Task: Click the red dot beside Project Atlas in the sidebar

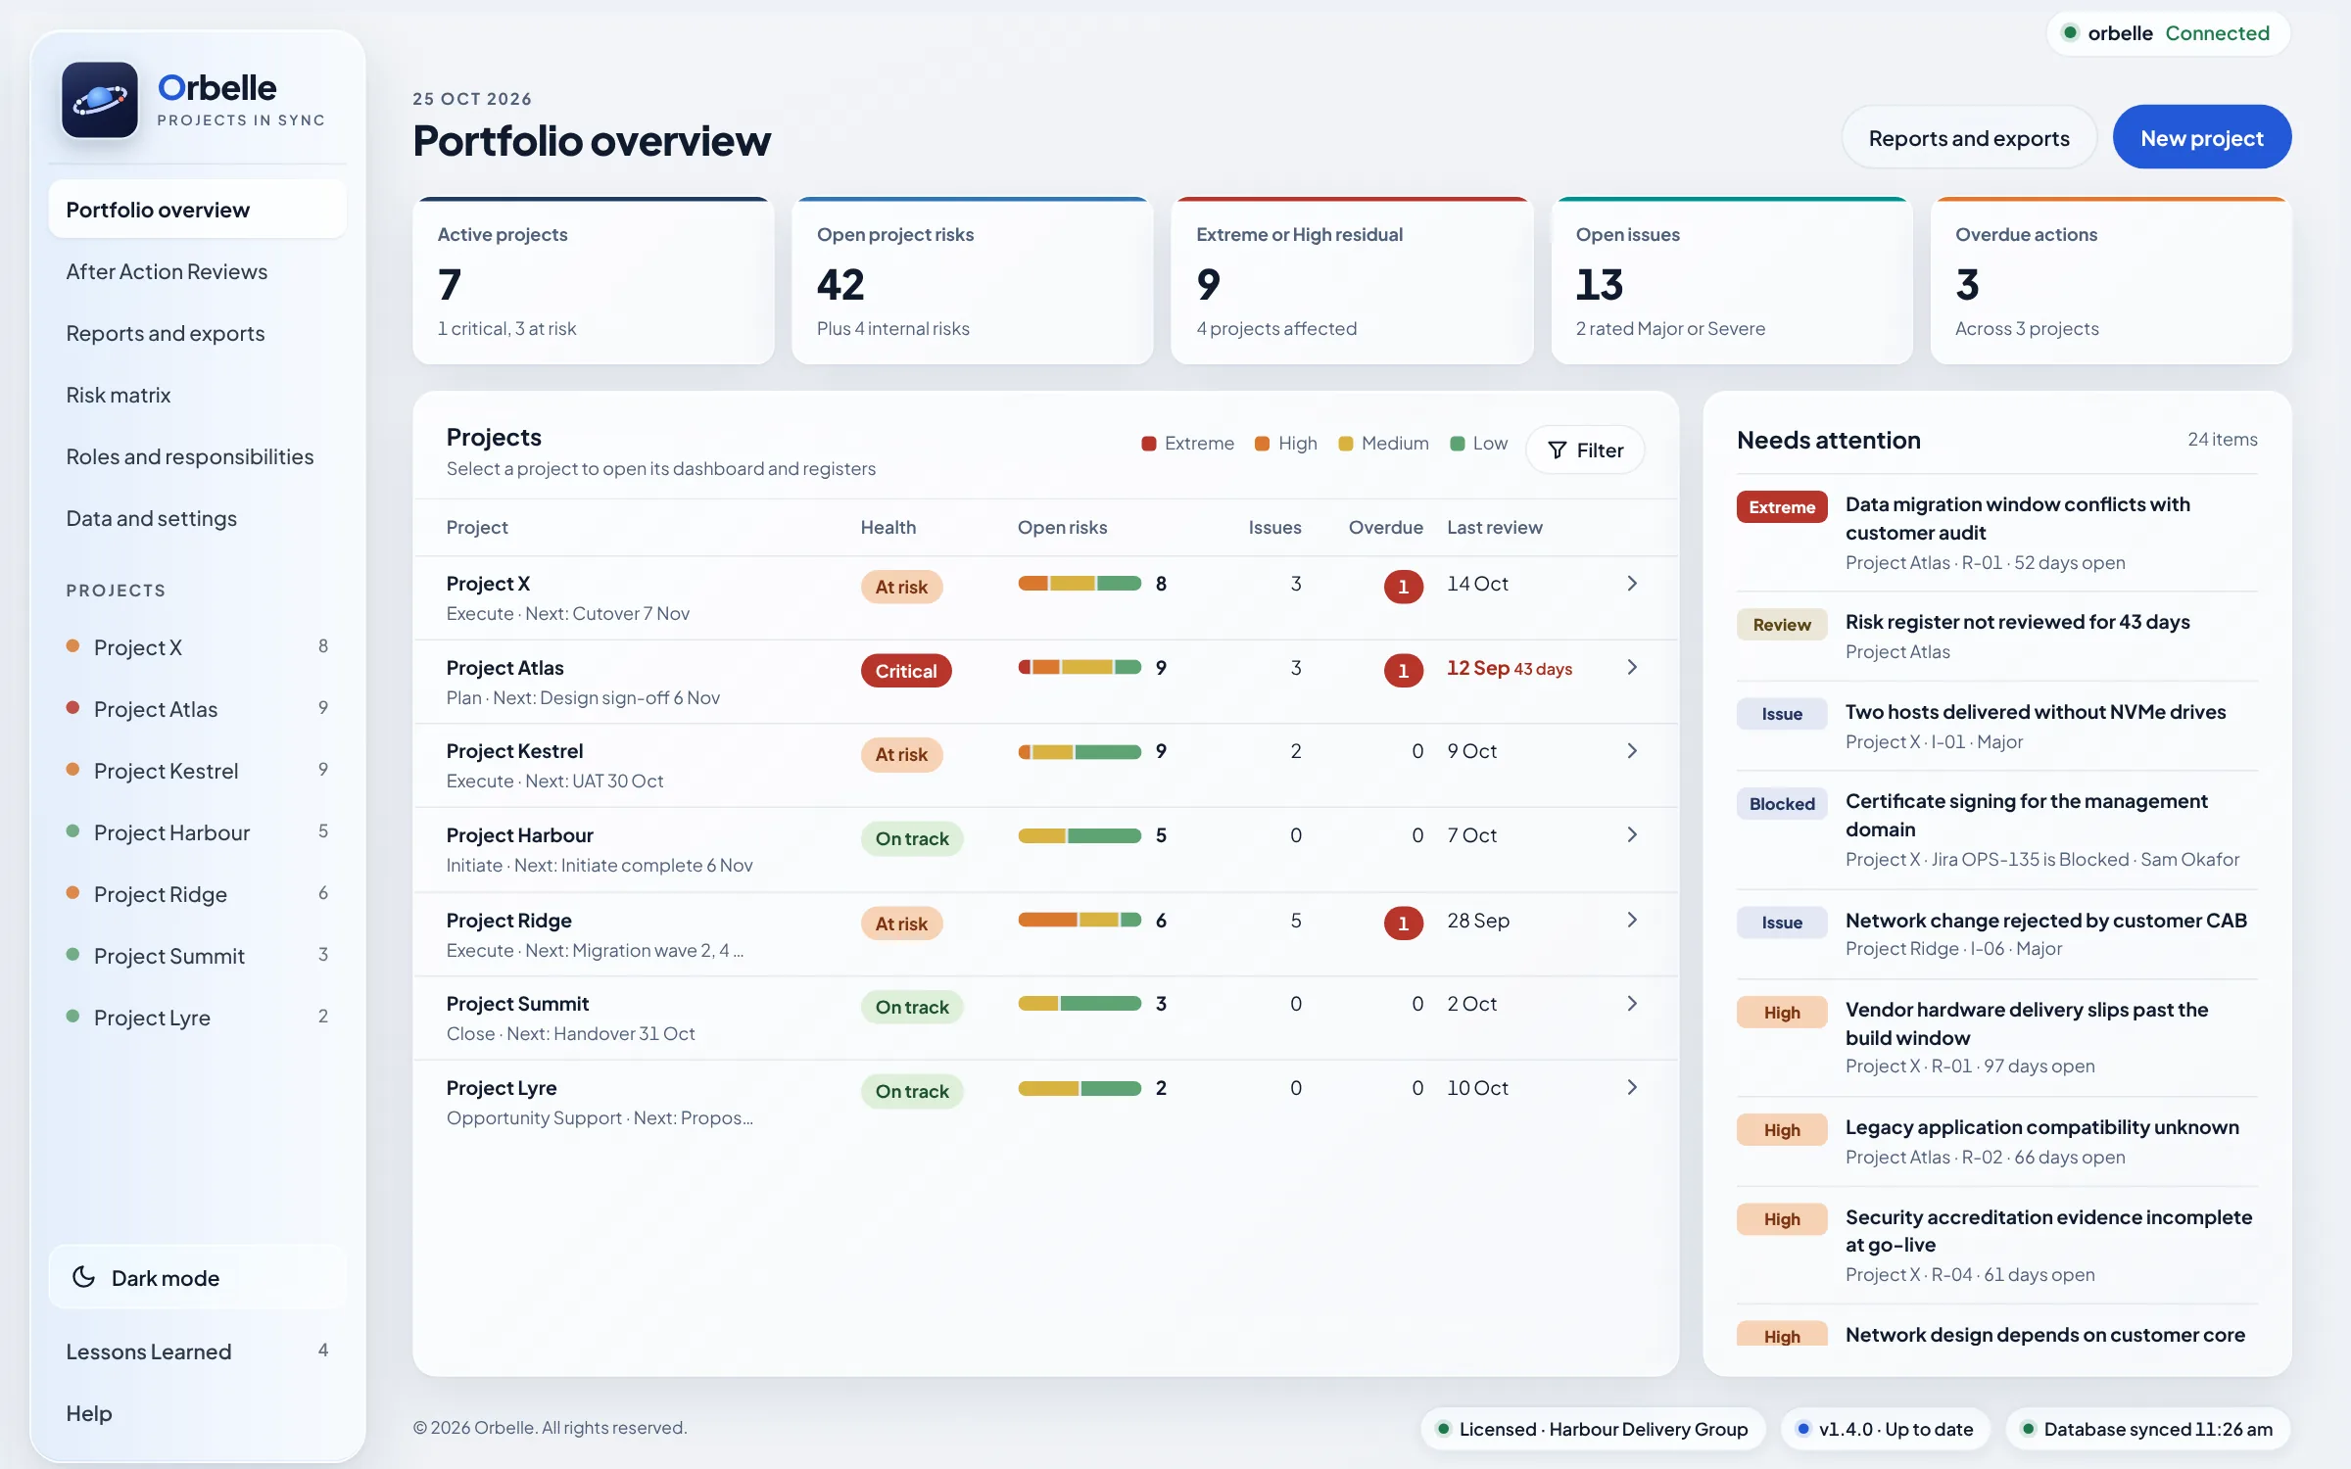Action: point(72,708)
